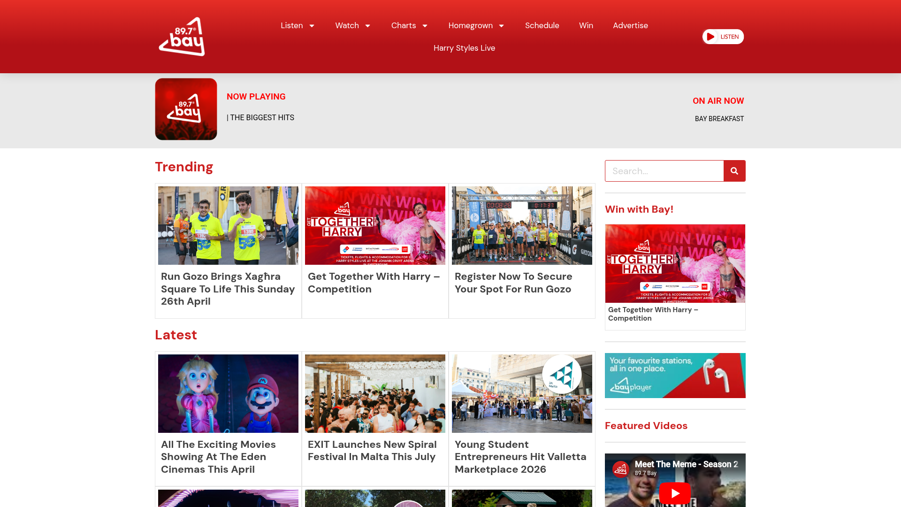The image size is (901, 507).
Task: Click THE BIGGEST HITS now playing text
Action: point(260,118)
